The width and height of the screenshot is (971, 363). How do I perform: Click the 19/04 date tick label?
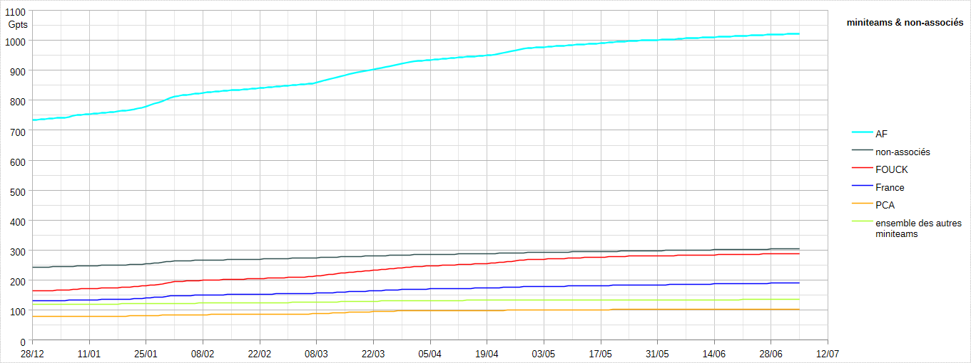487,354
